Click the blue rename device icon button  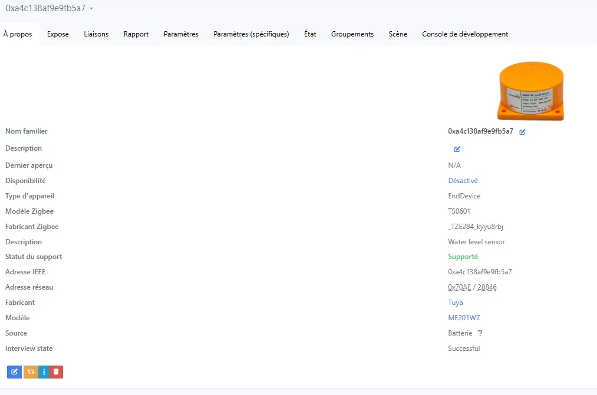[14, 372]
